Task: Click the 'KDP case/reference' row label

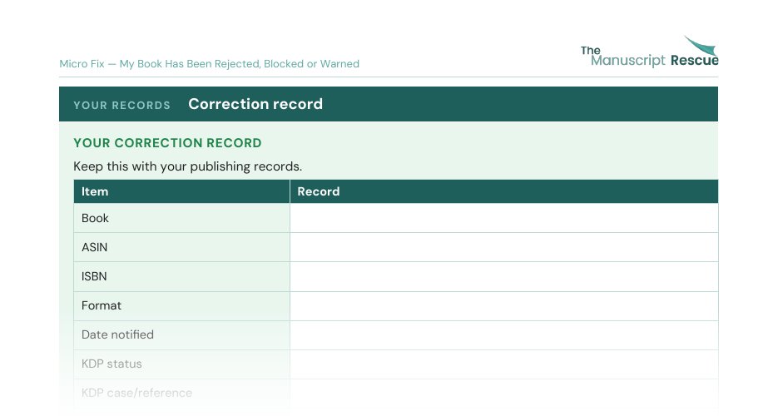Action: coord(136,393)
